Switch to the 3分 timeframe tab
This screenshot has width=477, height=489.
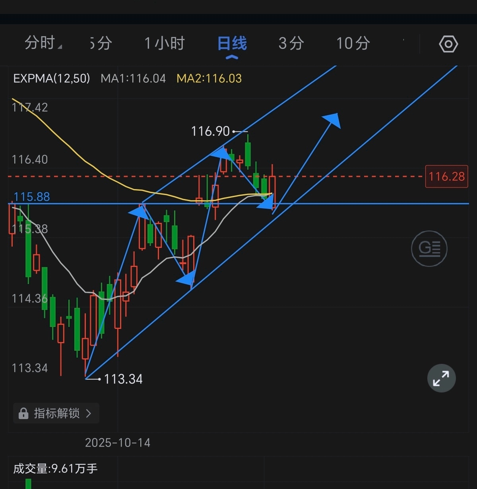click(x=291, y=43)
